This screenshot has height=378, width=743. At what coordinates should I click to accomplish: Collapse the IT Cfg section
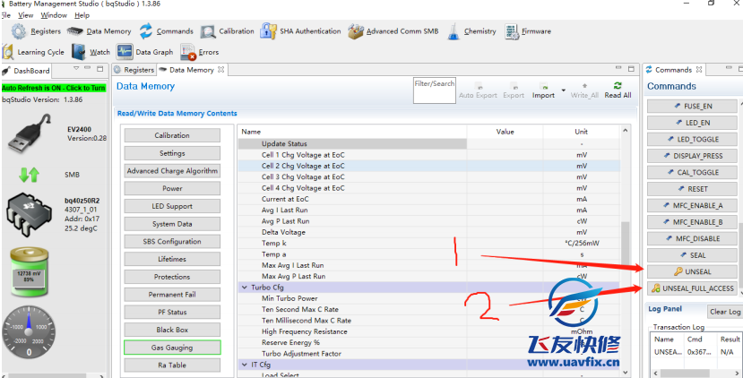click(243, 365)
